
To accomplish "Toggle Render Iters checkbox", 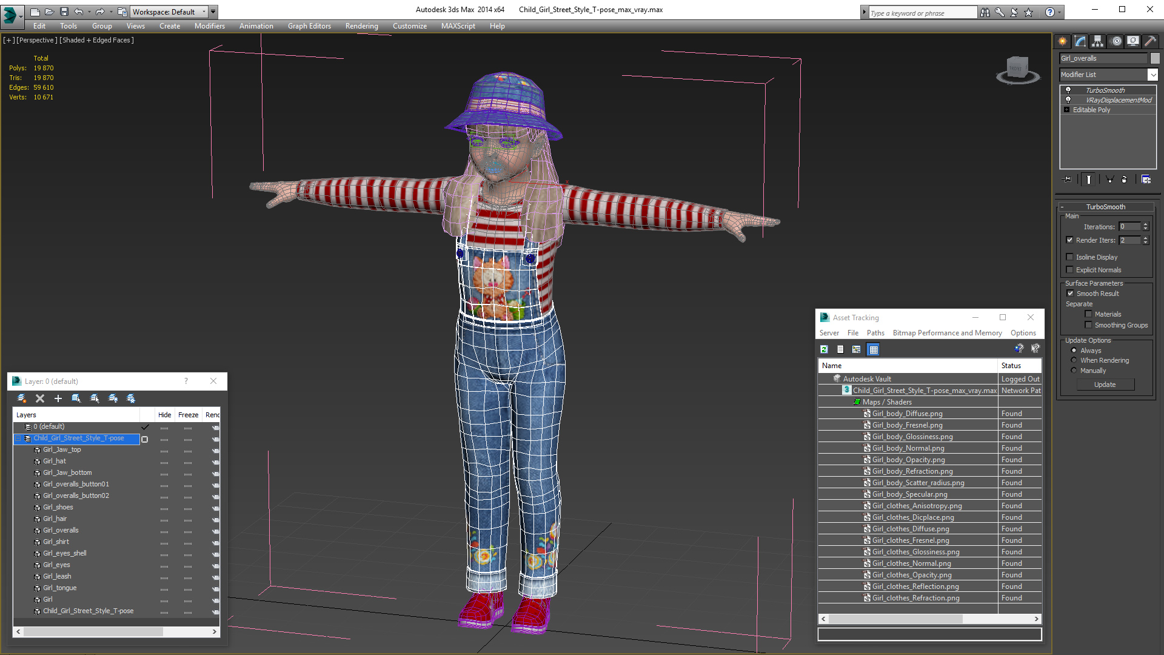I will [1070, 240].
